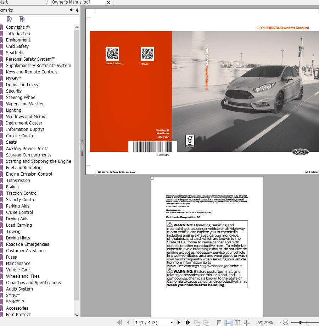
Task: Go to Supplementary Restraints System bookmark
Action: tap(39, 66)
